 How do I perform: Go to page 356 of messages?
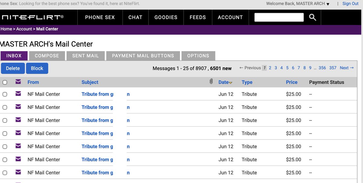tap(322, 68)
